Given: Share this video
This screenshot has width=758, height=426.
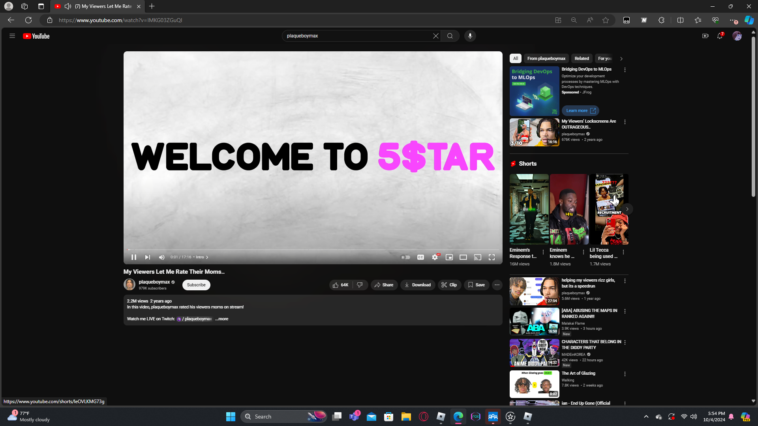Looking at the screenshot, I should pyautogui.click(x=384, y=285).
